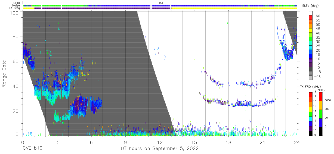Click the purple TX Freq bar near 6 UT

point(106,8)
